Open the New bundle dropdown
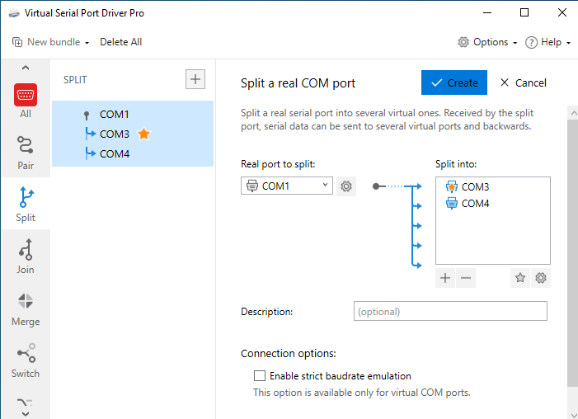Screen dimensions: 578x419 [x=51, y=42]
